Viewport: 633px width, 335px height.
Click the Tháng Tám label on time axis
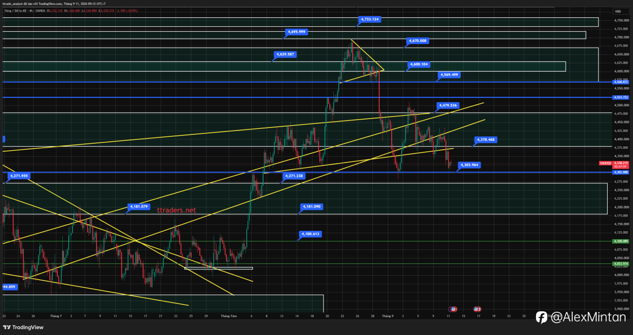coord(229,315)
